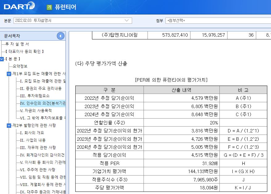This screenshot has height=194, width=271.
Task: Click formula K = I / J
Action: pyautogui.click(x=243, y=188)
